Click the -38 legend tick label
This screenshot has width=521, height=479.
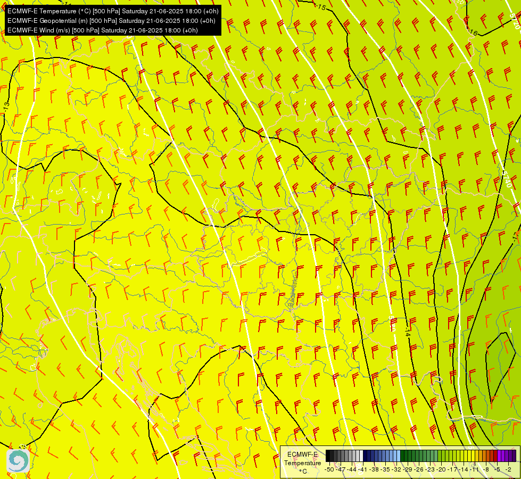point(374,470)
